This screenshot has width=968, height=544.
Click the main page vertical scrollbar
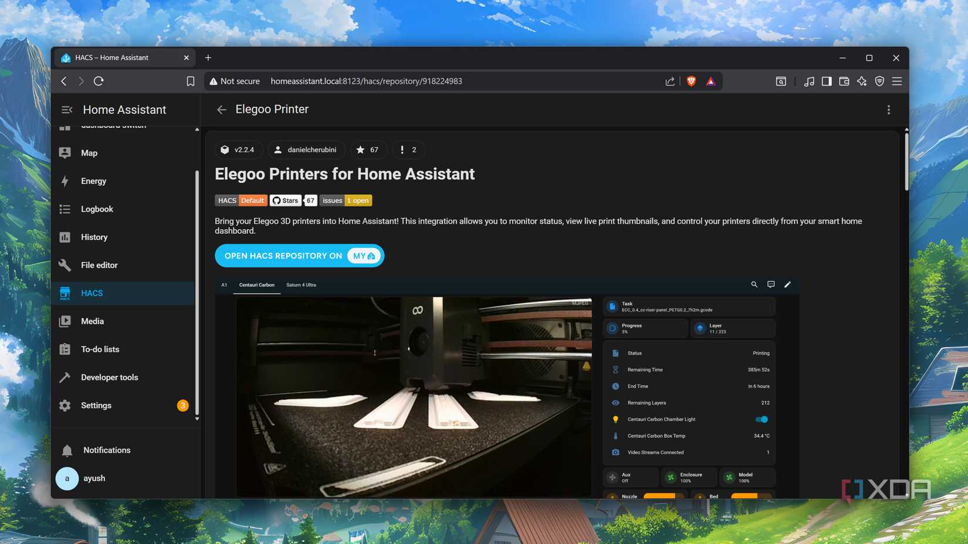[x=906, y=161]
